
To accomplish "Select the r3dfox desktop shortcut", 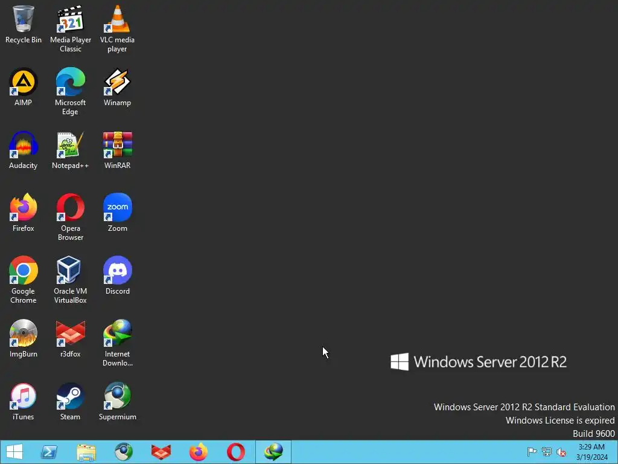I will [71, 338].
